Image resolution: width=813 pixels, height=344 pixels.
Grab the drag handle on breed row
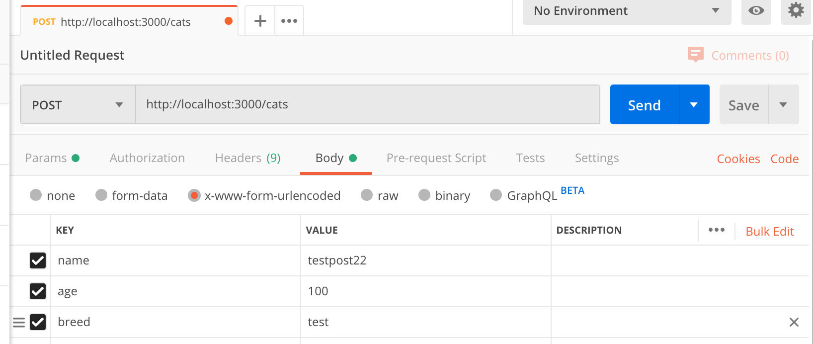click(19, 322)
